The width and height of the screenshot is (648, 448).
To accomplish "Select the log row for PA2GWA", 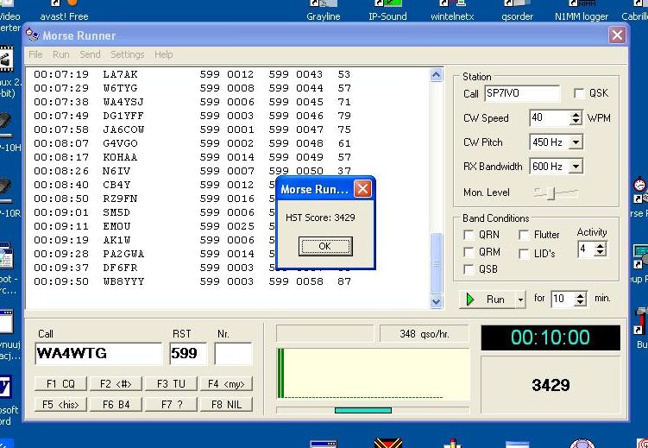I will coord(192,254).
